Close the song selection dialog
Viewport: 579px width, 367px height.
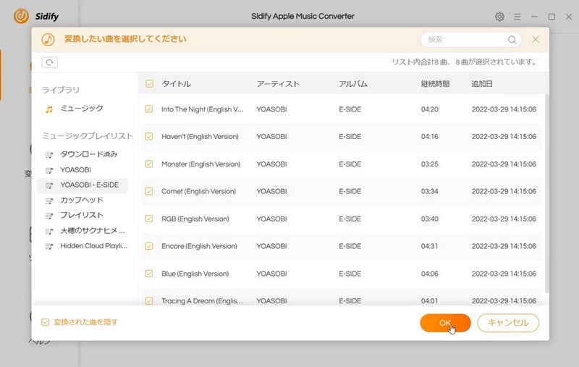[536, 39]
